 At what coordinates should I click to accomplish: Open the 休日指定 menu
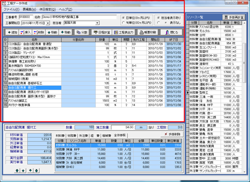[48, 10]
